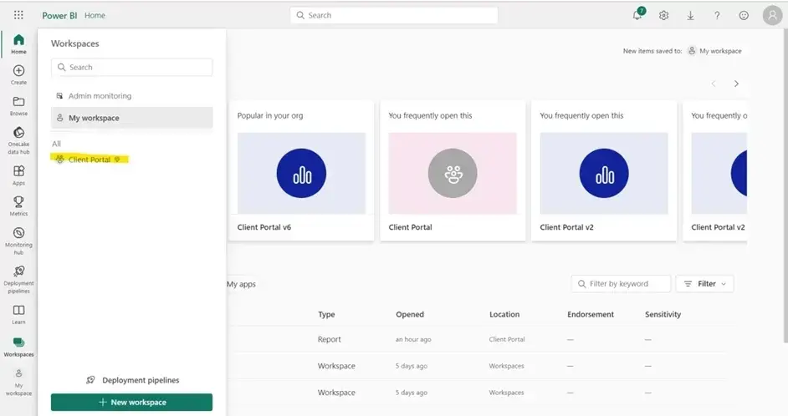This screenshot has height=416, width=788.
Task: Go to next recommended cards arrow
Action: [x=736, y=84]
